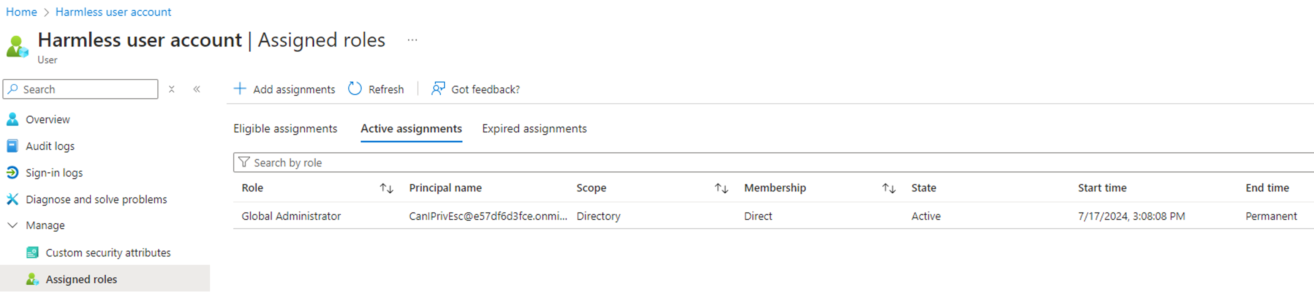Click the Add assignments plus icon
Viewport: 1314px width, 294px height.
240,89
